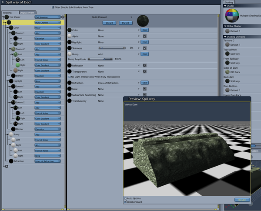Image resolution: width=261 pixels, height=211 pixels.
Task: Click the Global Shader Default 1 sphere
Action: (x=227, y=31)
